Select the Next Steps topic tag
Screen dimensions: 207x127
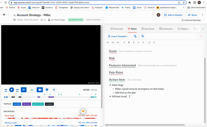coord(38,104)
